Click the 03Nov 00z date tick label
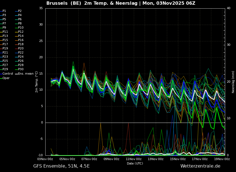236x172 pixels. 45,159
